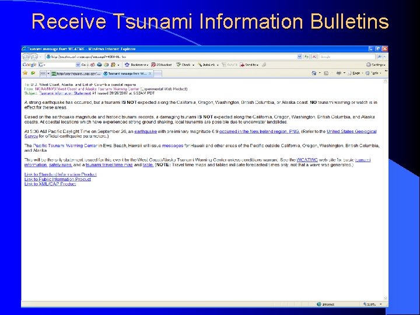Click the highlighter pen icon

(264, 65)
